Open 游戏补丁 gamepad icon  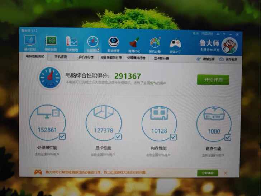click(x=175, y=43)
